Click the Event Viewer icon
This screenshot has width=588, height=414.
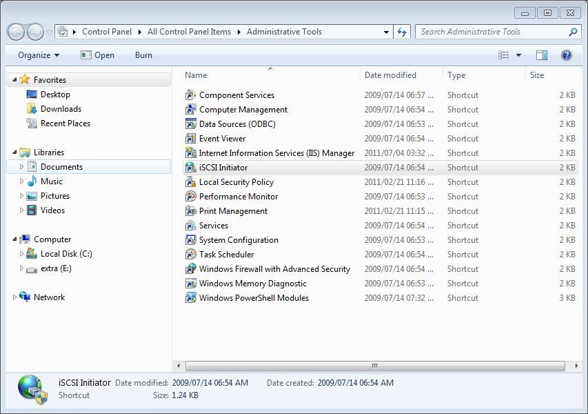click(x=190, y=139)
